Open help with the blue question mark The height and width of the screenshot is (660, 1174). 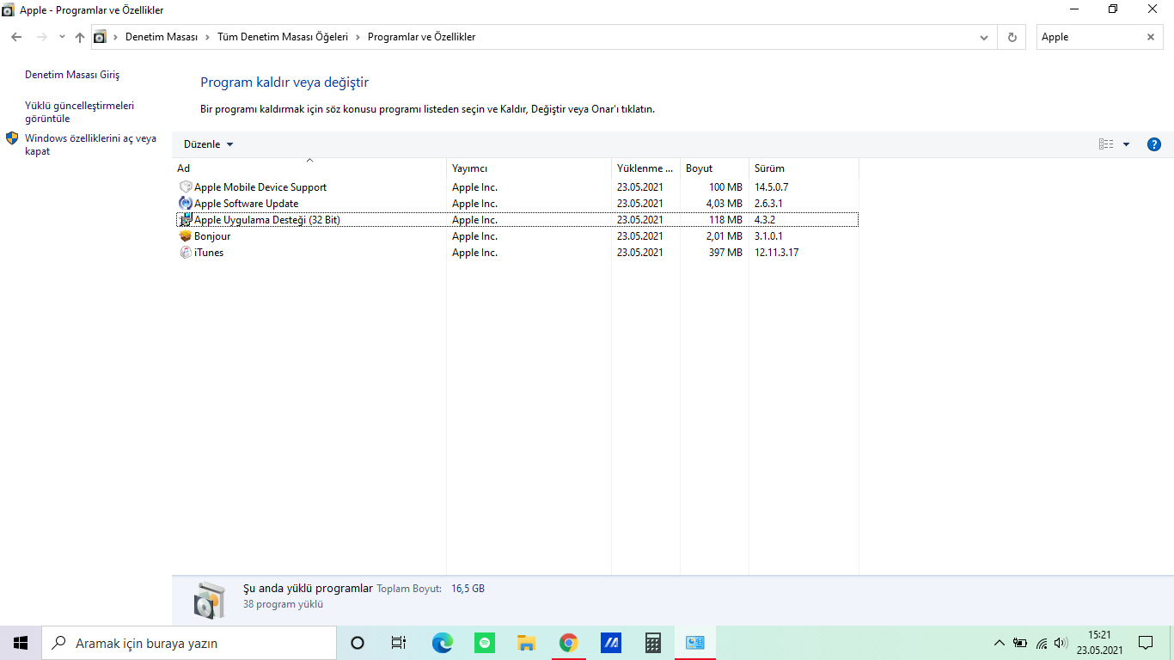(1154, 144)
